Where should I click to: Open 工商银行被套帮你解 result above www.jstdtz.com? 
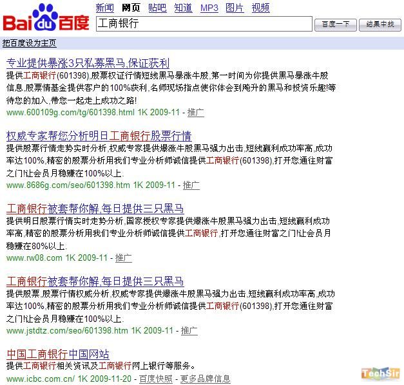pos(95,281)
